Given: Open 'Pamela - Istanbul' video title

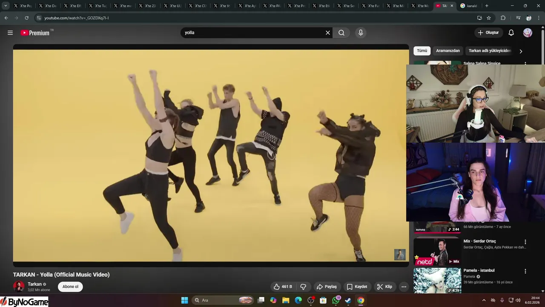Looking at the screenshot, I should [479, 270].
